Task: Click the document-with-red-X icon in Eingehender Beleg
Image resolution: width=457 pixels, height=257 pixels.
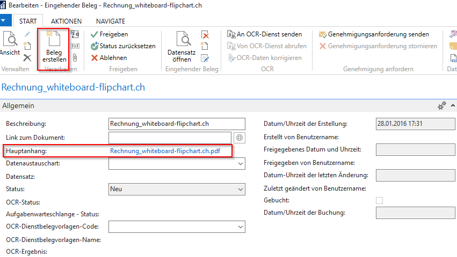Action: point(205,35)
